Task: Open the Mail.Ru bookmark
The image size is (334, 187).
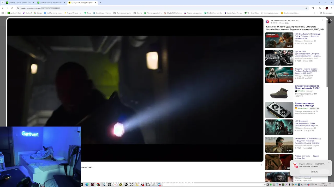Action: (x=53, y=13)
